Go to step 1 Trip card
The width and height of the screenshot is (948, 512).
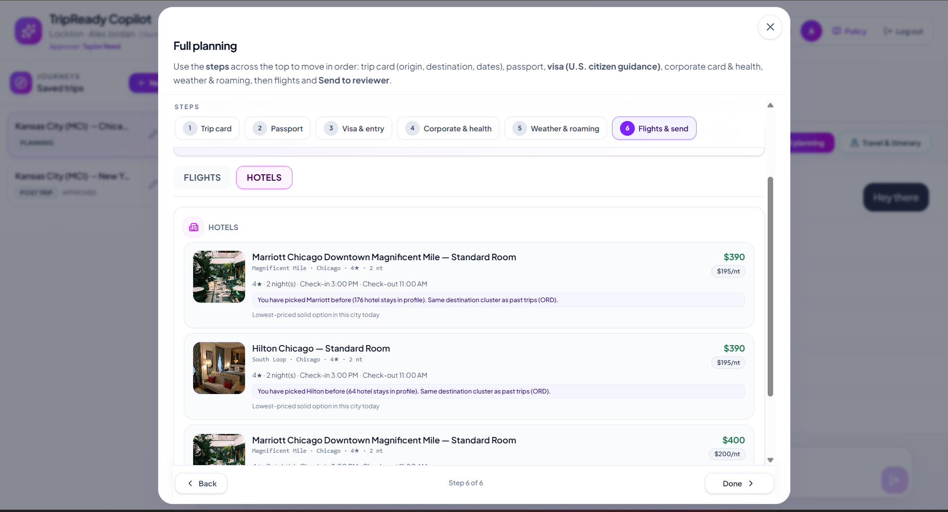tap(207, 128)
